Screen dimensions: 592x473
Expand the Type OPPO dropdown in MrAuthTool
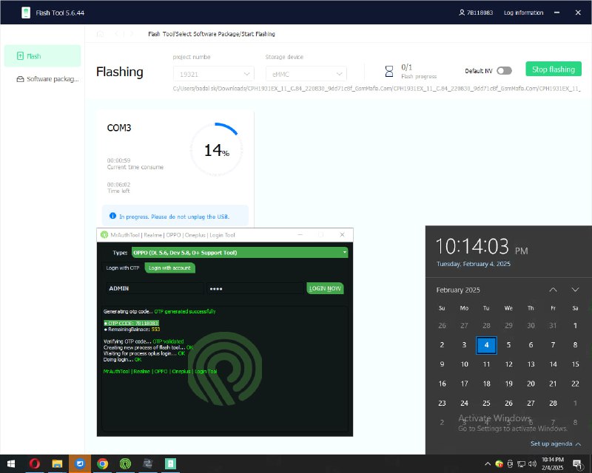(x=240, y=252)
